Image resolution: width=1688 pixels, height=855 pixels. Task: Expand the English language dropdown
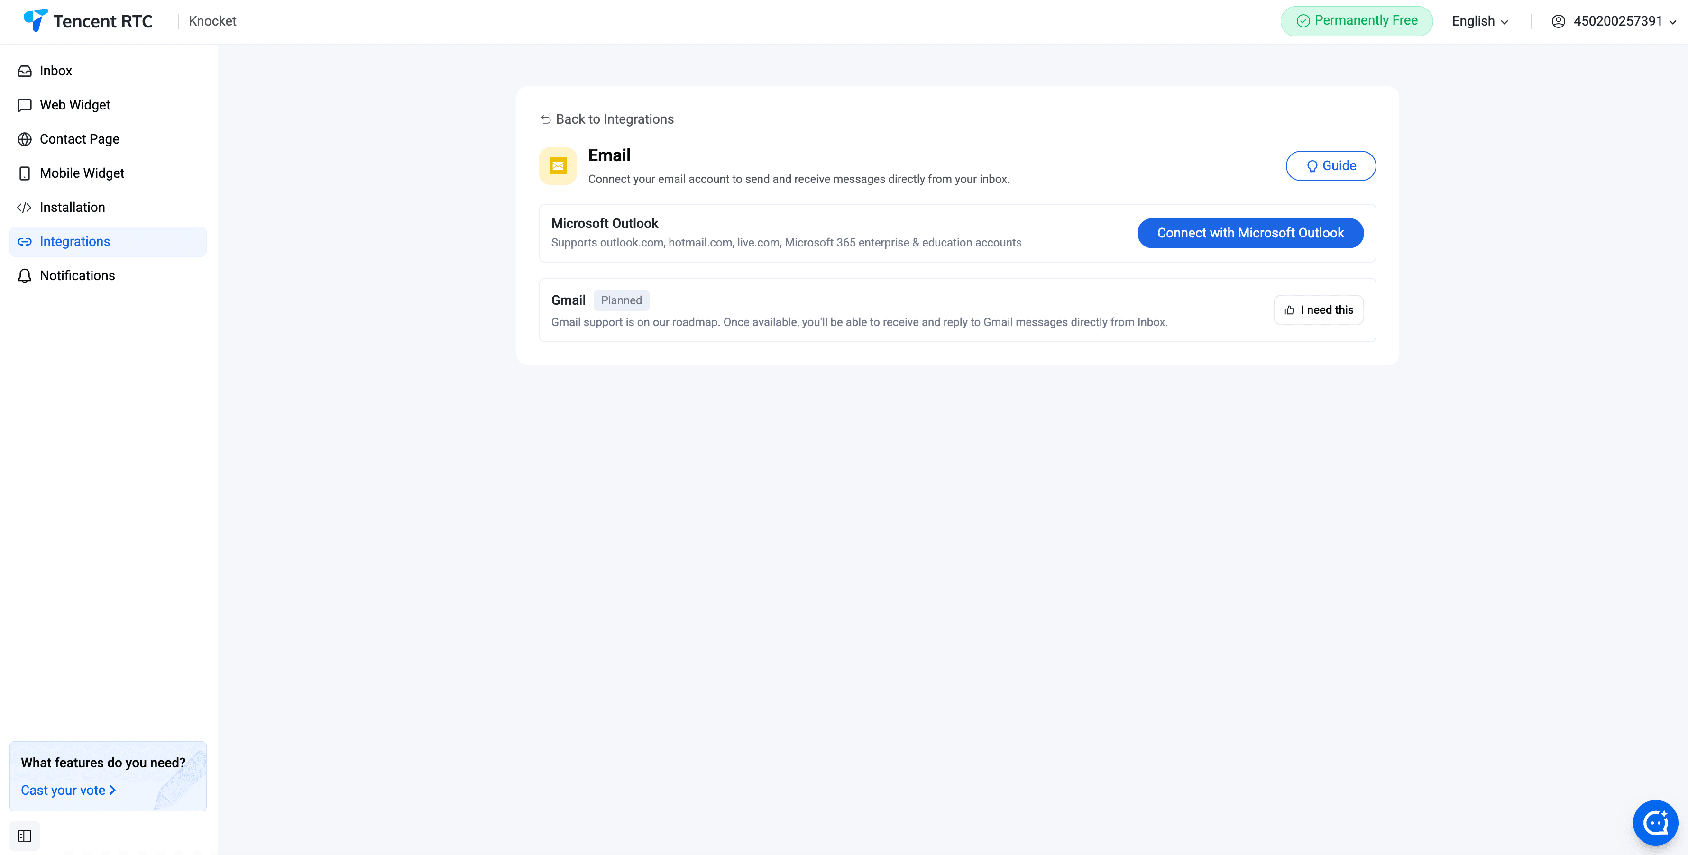[1480, 21]
